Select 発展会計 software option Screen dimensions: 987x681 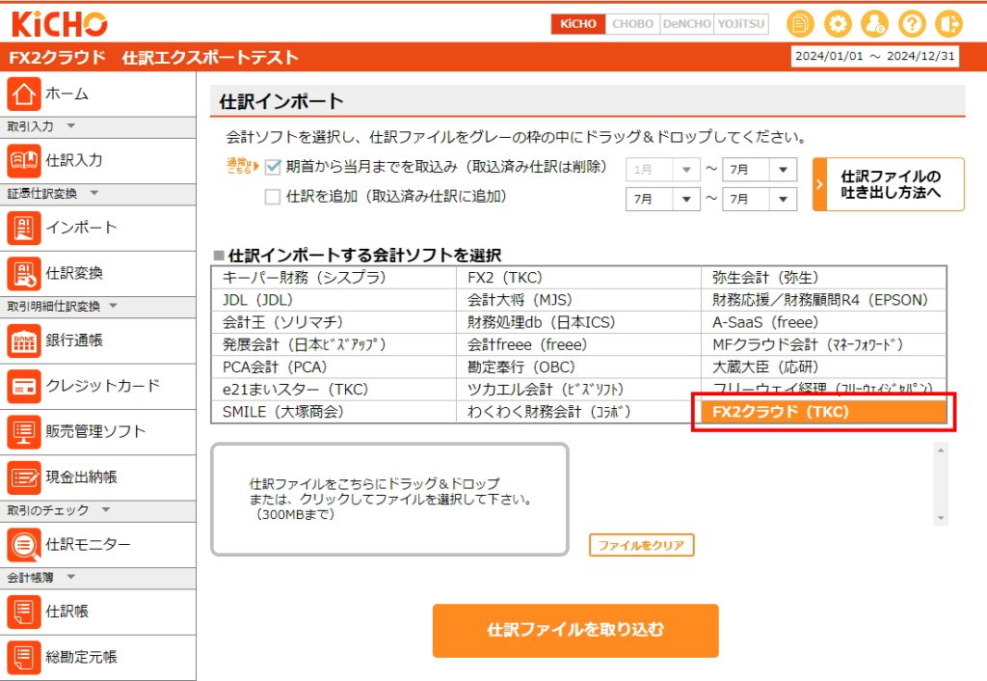333,345
